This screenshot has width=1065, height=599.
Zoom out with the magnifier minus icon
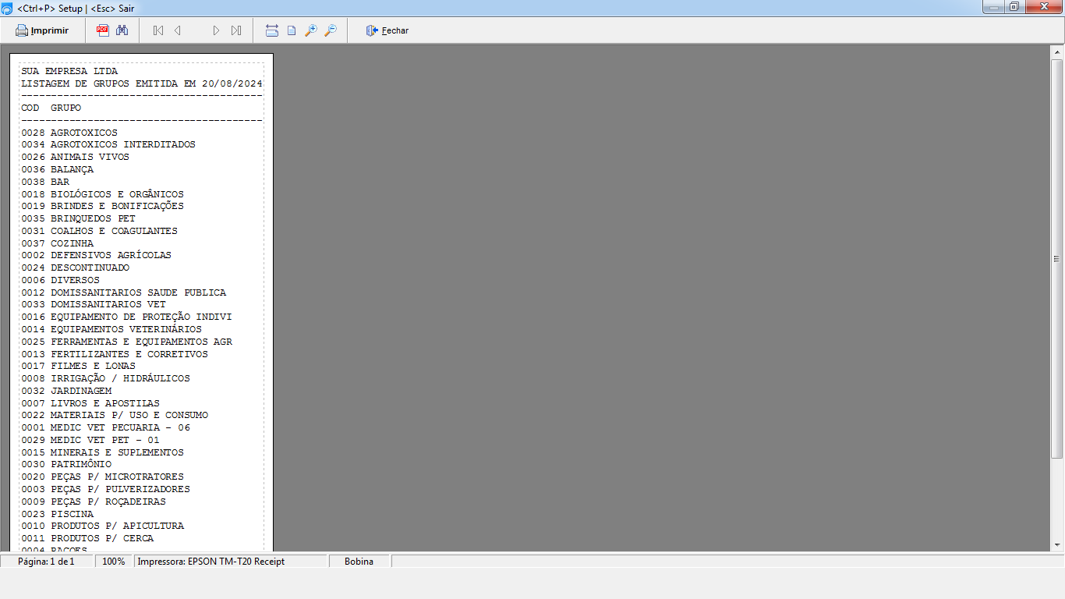331,30
